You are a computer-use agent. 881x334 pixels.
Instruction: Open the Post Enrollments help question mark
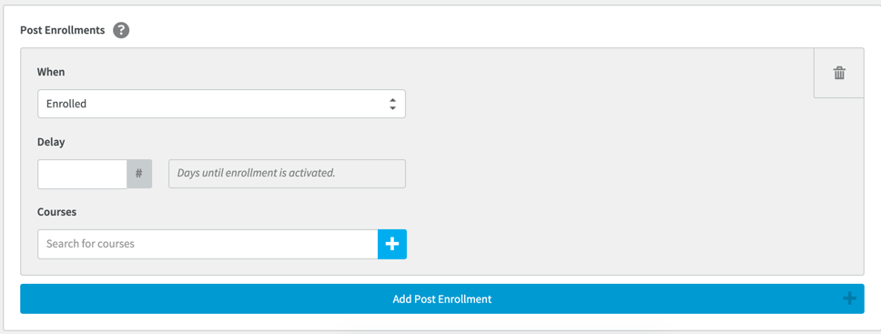121,30
